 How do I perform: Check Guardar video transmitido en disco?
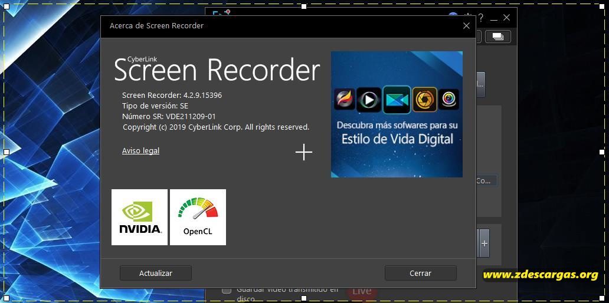227,290
